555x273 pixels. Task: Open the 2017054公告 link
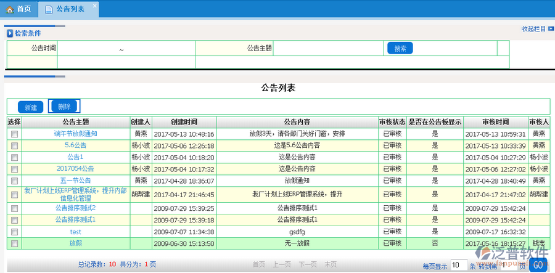(75, 169)
